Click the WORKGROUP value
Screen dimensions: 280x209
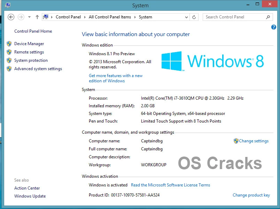(x=154, y=165)
